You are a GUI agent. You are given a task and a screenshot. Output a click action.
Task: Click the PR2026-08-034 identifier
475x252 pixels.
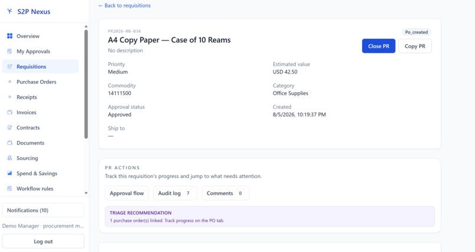click(x=124, y=31)
